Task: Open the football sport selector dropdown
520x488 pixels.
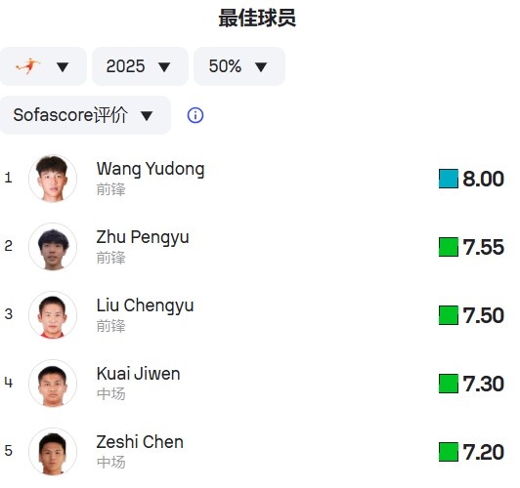Action: [x=43, y=66]
